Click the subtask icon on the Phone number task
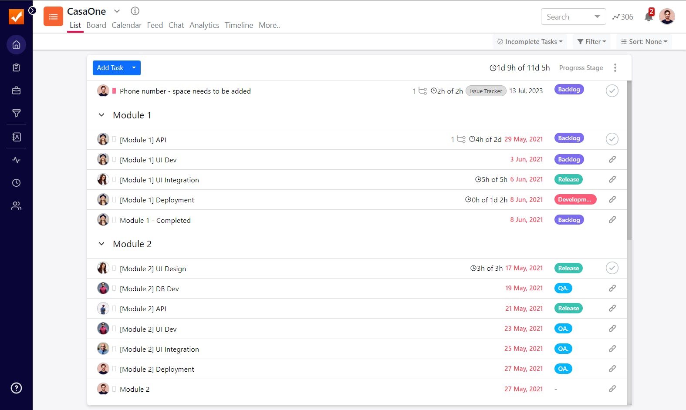 [x=422, y=91]
